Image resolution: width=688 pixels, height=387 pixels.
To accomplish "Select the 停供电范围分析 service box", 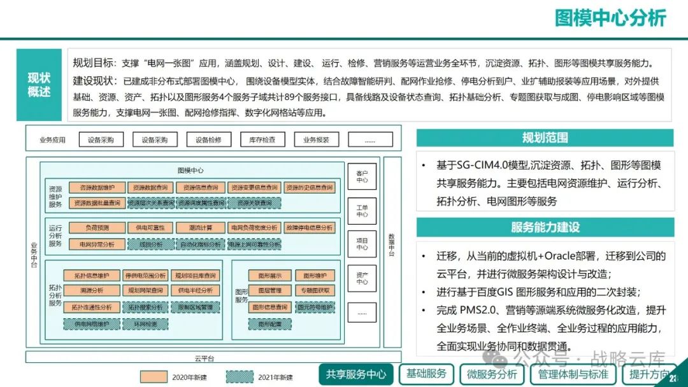I will (x=145, y=276).
